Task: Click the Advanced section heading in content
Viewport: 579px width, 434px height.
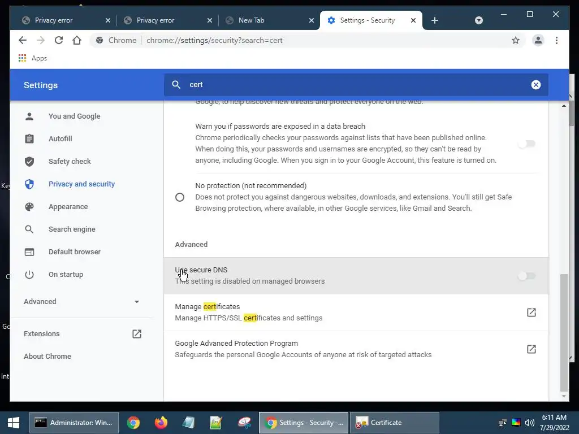Action: tap(191, 244)
